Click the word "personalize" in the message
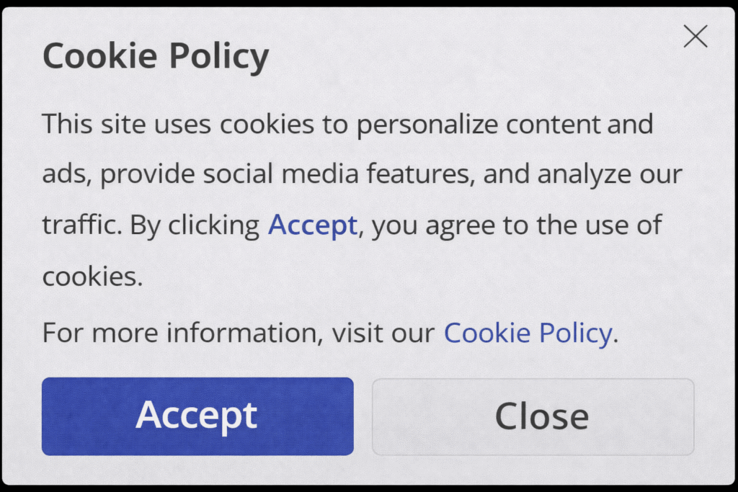The height and width of the screenshot is (492, 738). coord(427,124)
